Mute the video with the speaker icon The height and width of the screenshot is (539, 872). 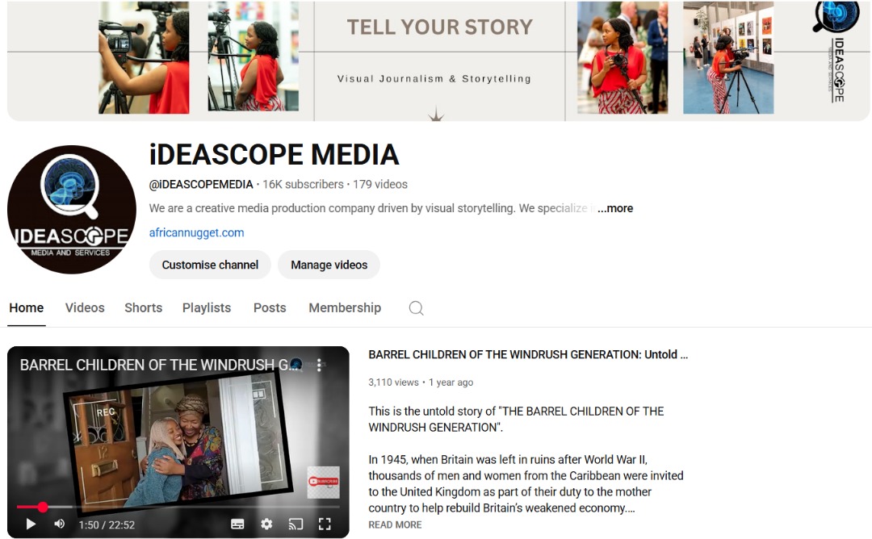pos(60,524)
